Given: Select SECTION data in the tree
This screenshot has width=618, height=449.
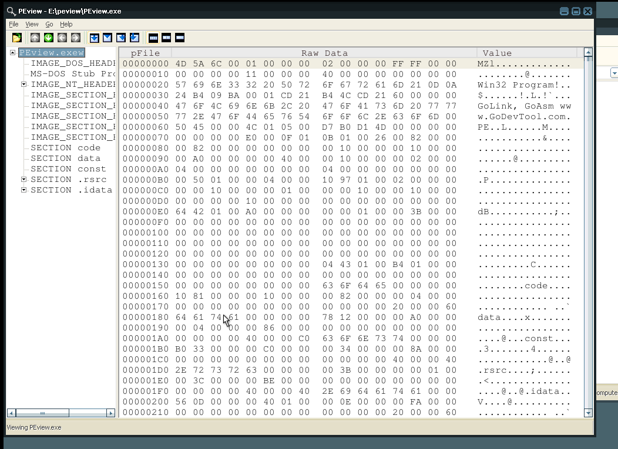Looking at the screenshot, I should (x=65, y=158).
